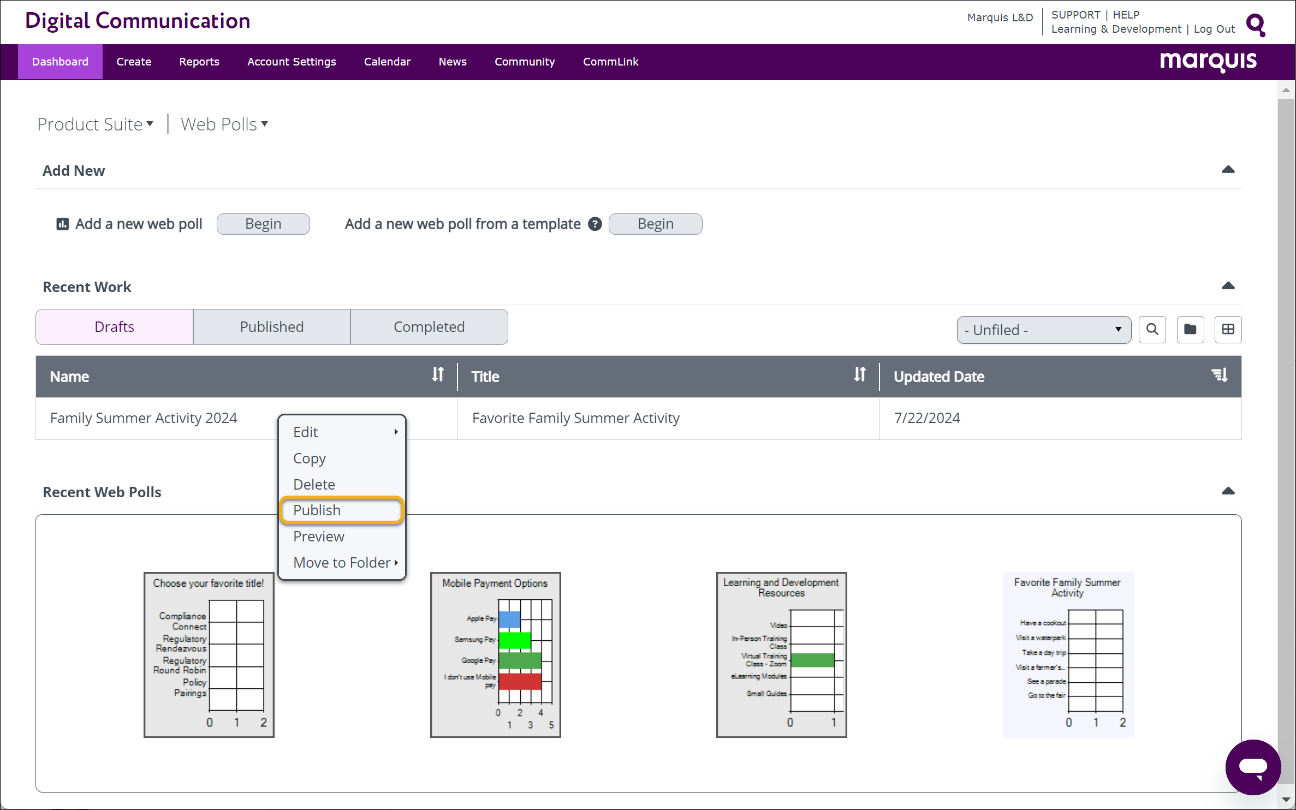Click Begin for a new web poll
Viewport: 1296px width, 810px height.
coord(263,224)
